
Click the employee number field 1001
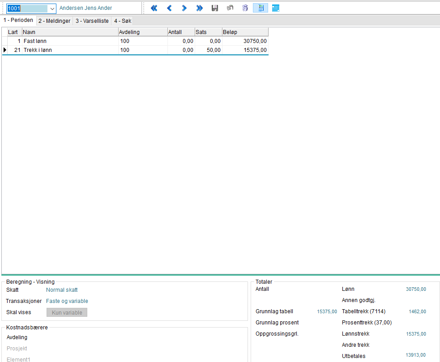click(27, 9)
